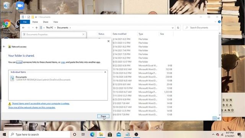Sort by the Type column

pyautogui.click(x=141, y=34)
